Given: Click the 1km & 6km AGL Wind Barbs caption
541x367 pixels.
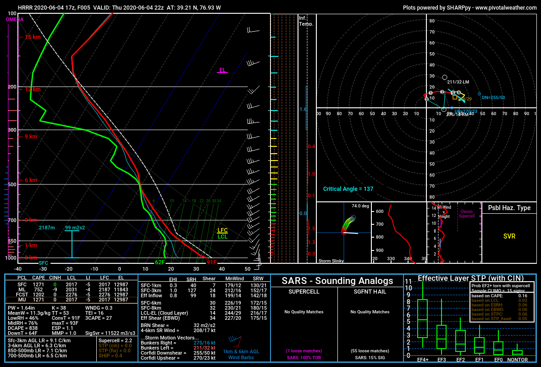Looking at the screenshot, I should pyautogui.click(x=241, y=355).
